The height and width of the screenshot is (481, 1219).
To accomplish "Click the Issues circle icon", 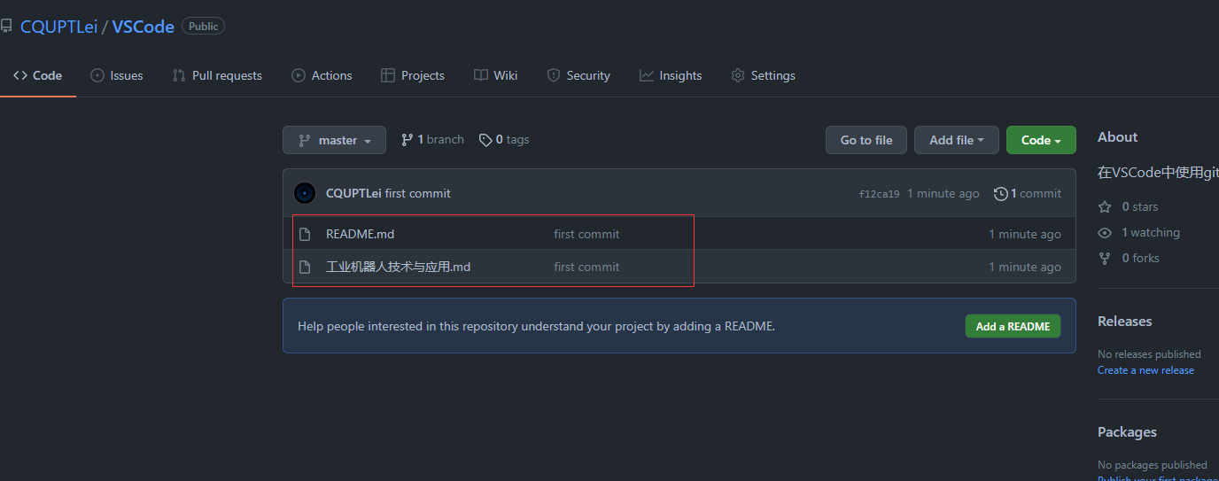I will 97,75.
